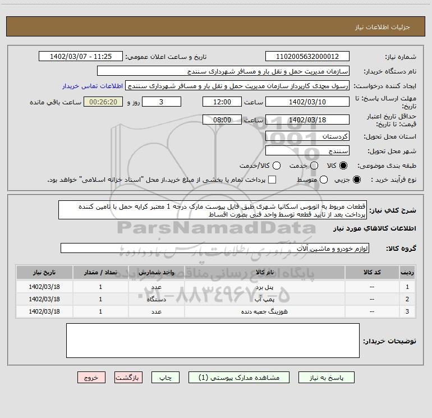Toggle the treasury bonds payment checkbox
Screen dimensions: 432x418
pyautogui.click(x=272, y=180)
